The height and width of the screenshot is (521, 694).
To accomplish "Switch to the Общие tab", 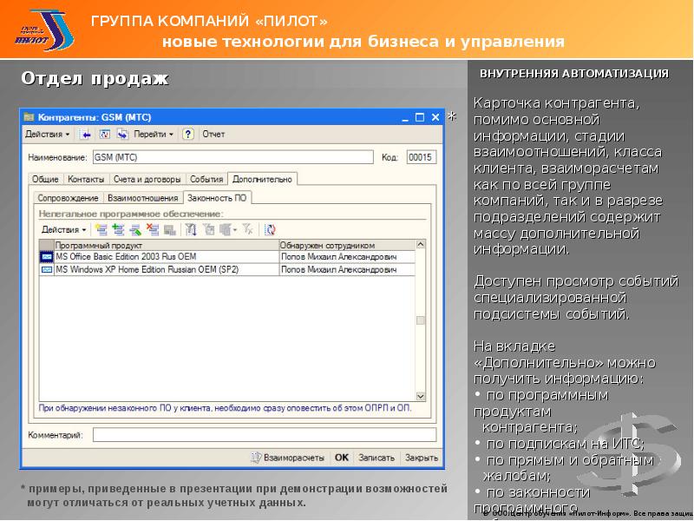I will [x=45, y=179].
